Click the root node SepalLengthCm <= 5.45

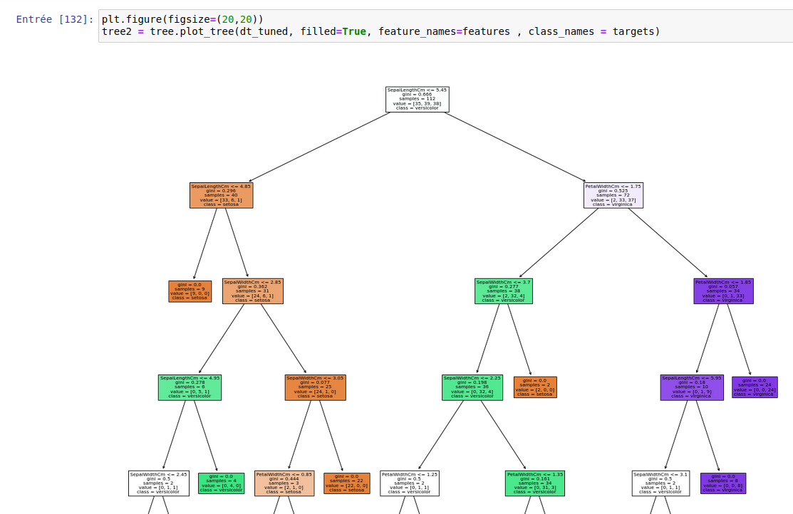click(x=417, y=100)
